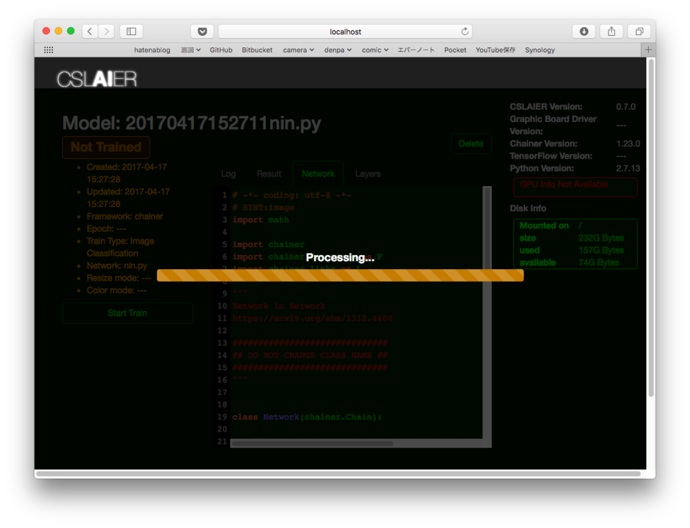The height and width of the screenshot is (528, 690).
Task: Click the '157G Bytes' used value
Action: [x=600, y=250]
